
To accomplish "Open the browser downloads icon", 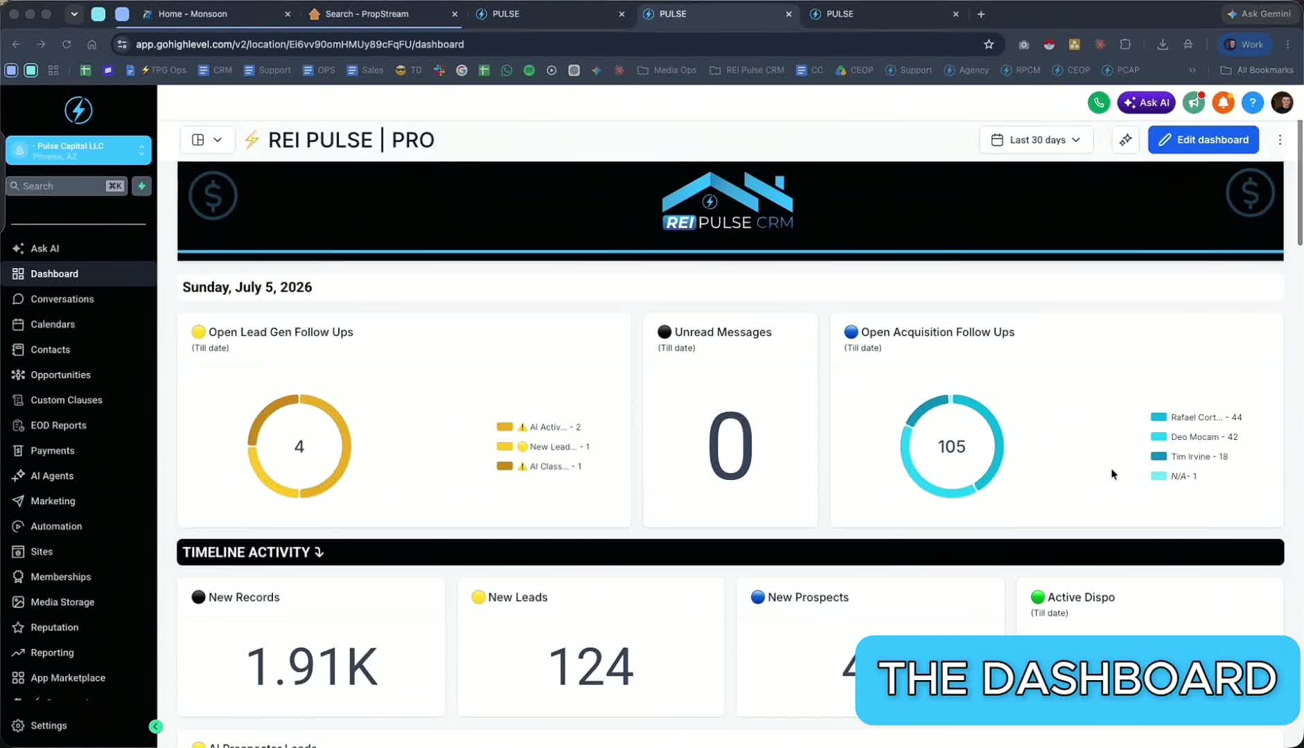I will (1163, 44).
